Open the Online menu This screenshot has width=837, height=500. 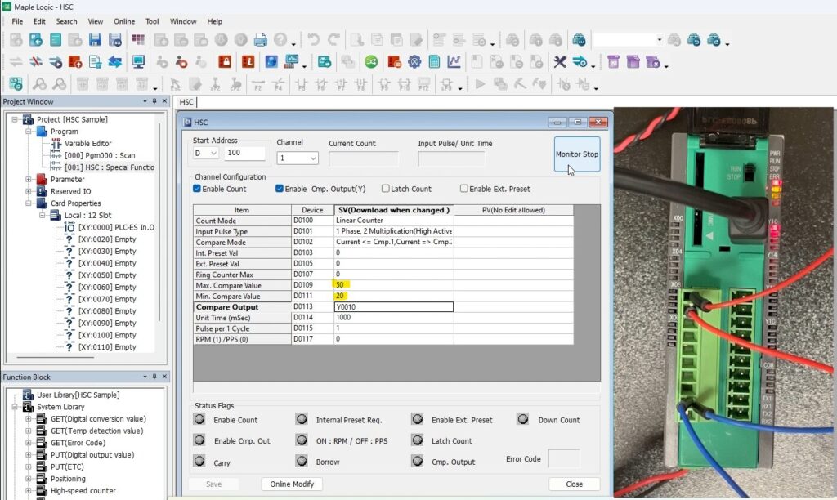point(124,21)
